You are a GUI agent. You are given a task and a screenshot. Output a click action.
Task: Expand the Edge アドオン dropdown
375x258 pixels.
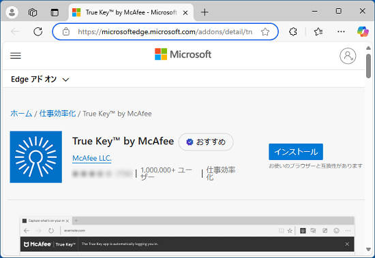[x=40, y=80]
